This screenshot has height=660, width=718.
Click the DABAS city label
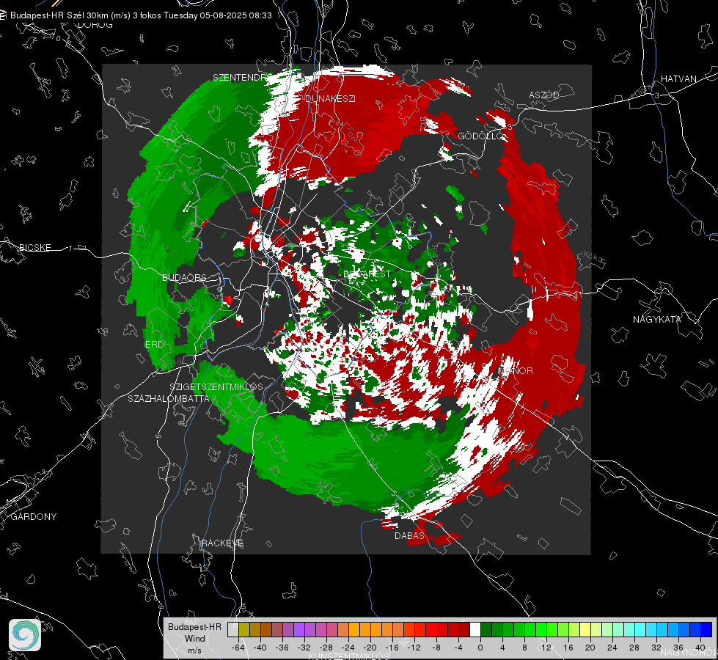pyautogui.click(x=410, y=535)
